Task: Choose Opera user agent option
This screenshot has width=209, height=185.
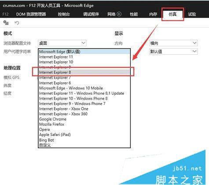Action: 84,129
